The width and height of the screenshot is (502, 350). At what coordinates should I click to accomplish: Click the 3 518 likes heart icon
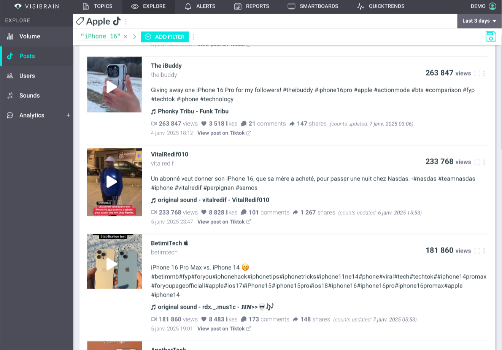pos(204,124)
